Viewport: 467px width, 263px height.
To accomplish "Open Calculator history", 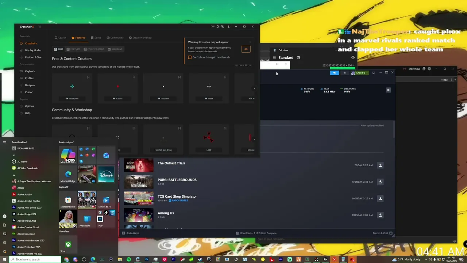I will tap(353, 58).
